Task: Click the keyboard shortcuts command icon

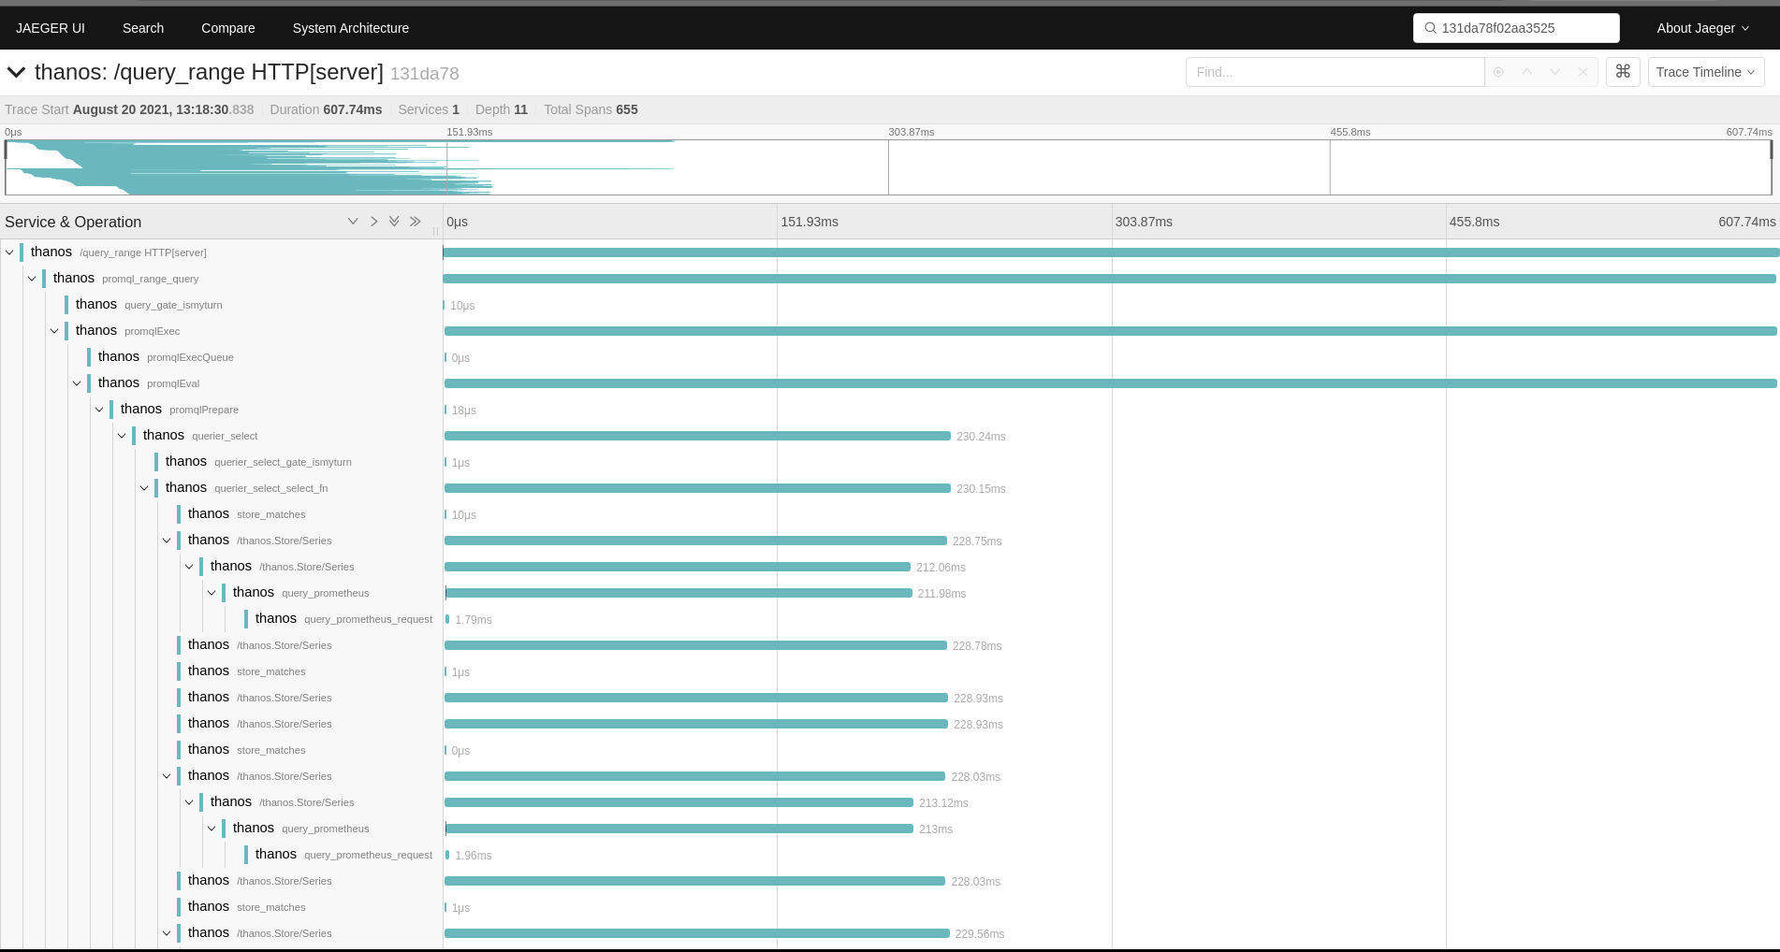Action: (1623, 72)
